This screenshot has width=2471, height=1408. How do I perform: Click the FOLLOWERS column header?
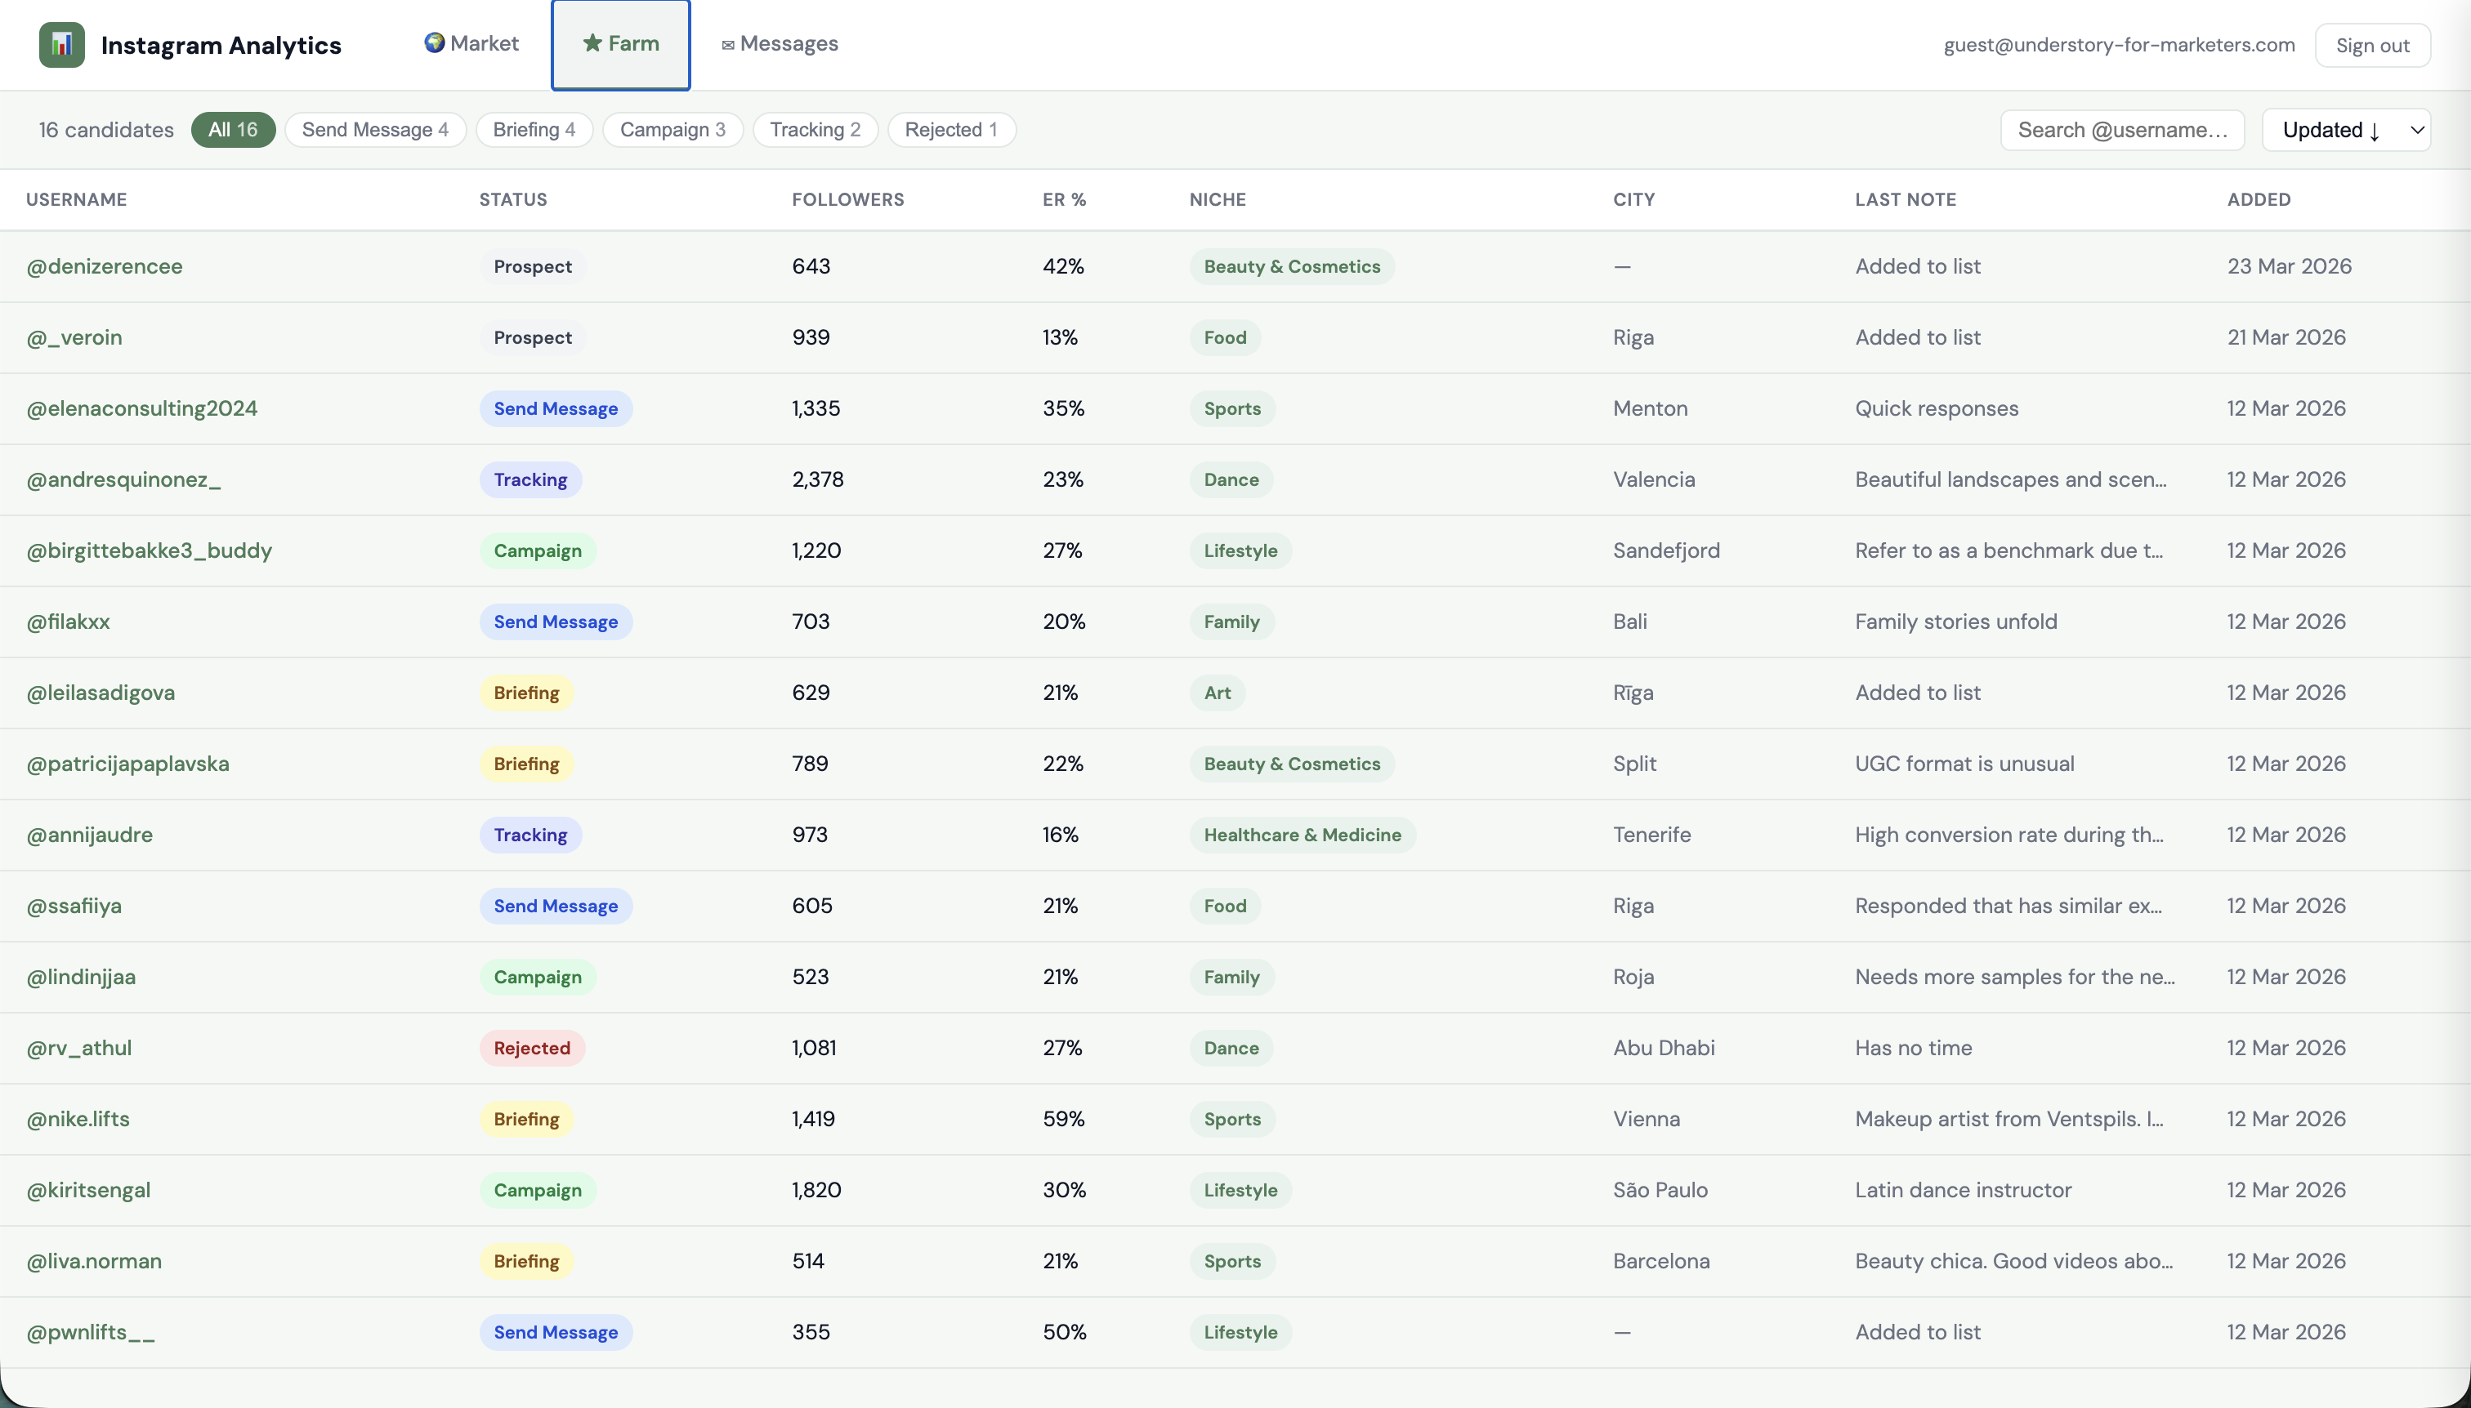tap(847, 199)
